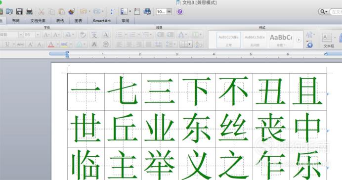
Task: Toggle center text alignment
Action: 129,45
